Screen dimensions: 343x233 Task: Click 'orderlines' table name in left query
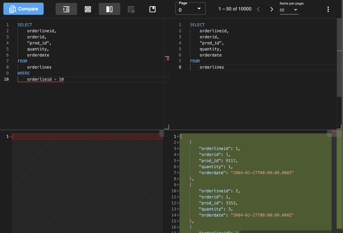[x=39, y=67]
